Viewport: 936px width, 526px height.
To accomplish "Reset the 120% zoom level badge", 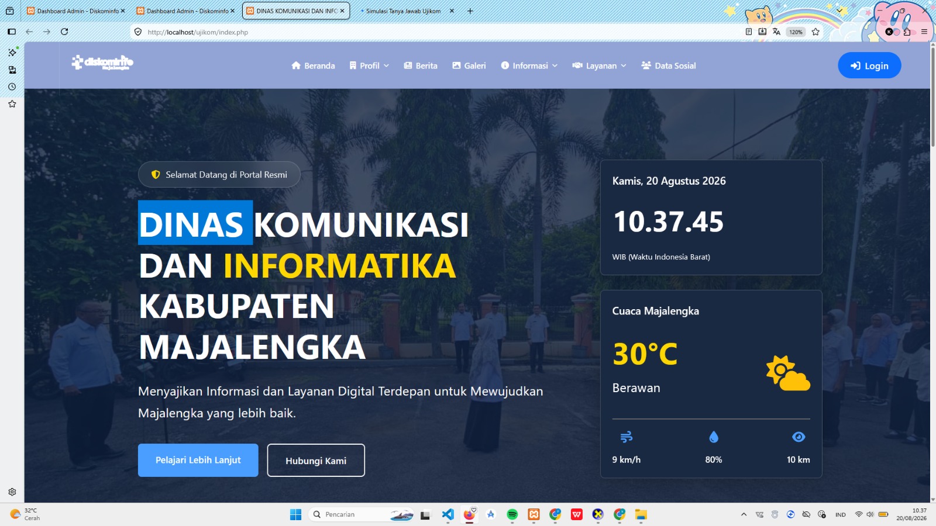I will point(796,32).
